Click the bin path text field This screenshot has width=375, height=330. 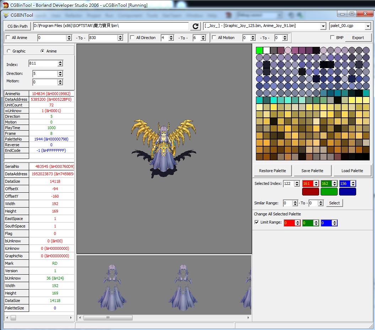[110, 26]
